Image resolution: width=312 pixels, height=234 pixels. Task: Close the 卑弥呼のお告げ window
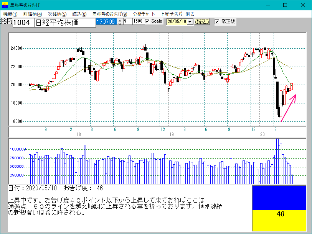click(303, 5)
